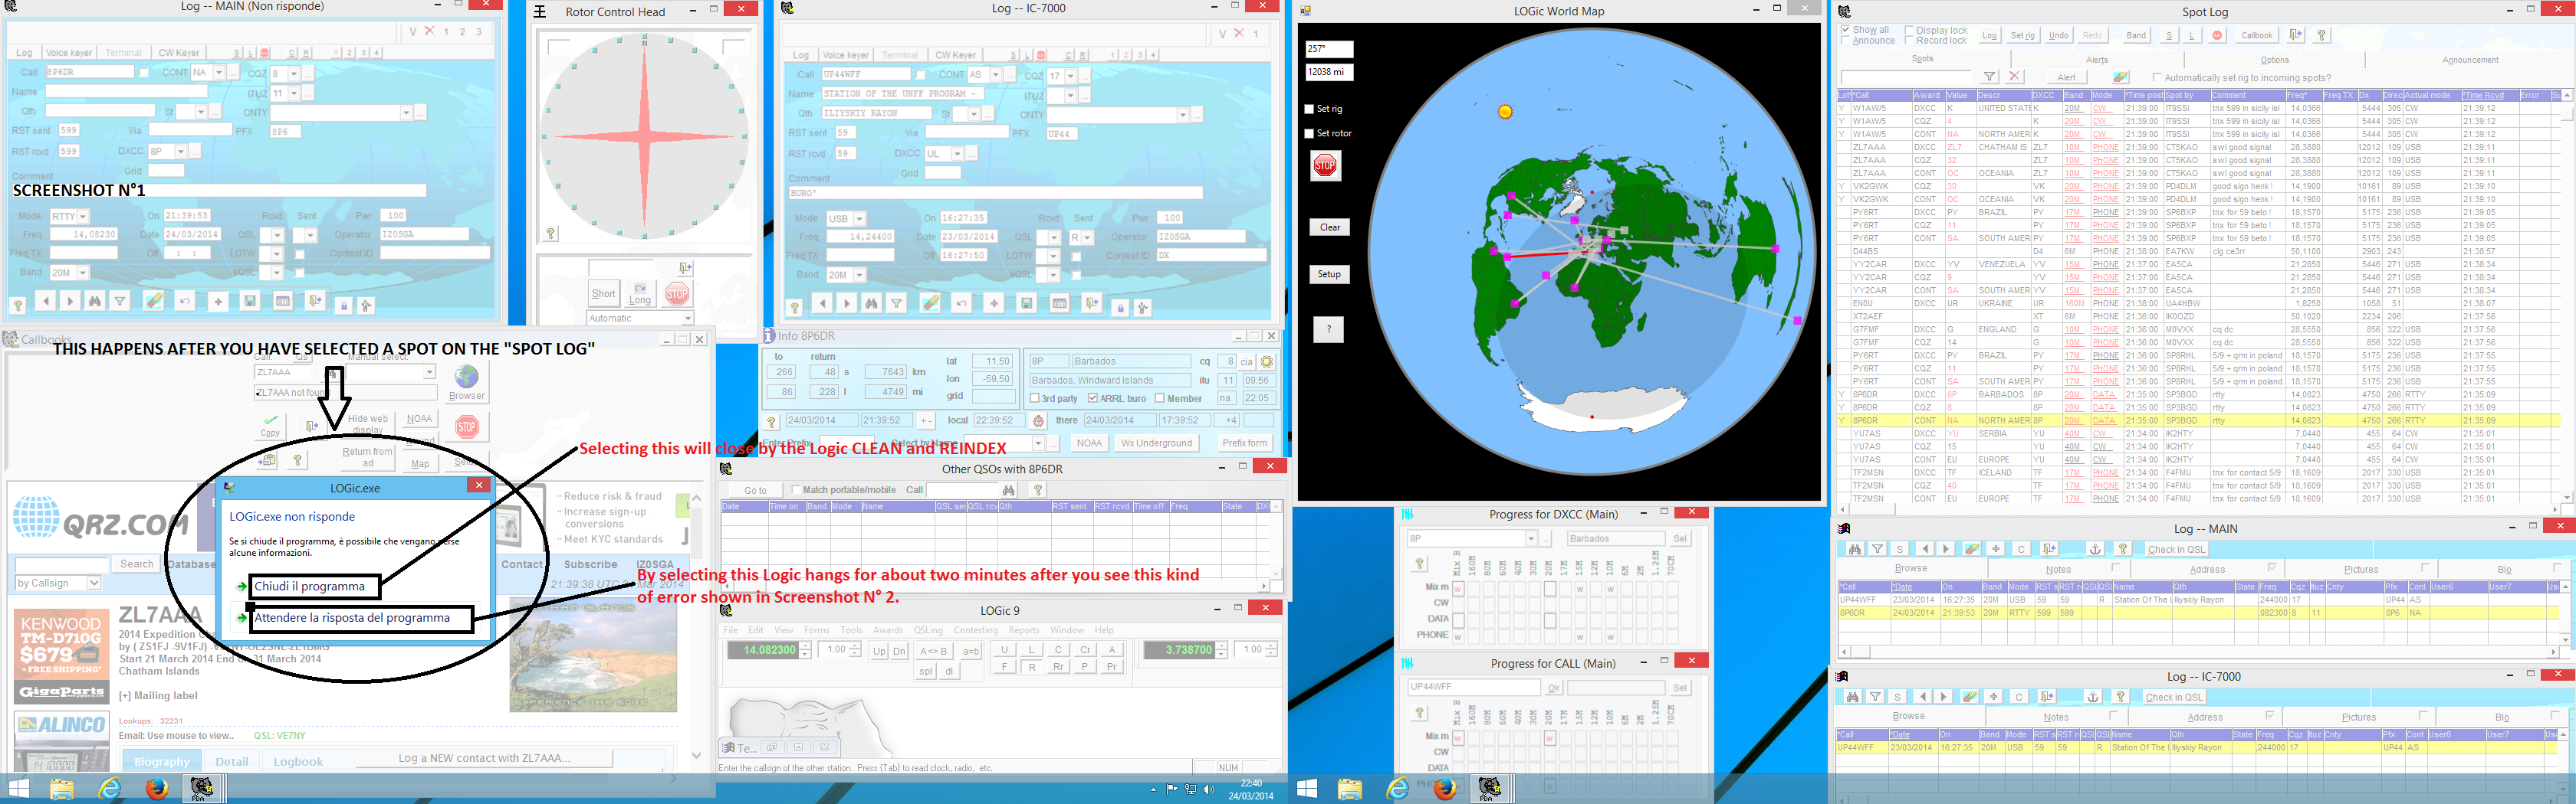Click Callbook button in Spot Log
2576x804 pixels.
tap(2257, 35)
